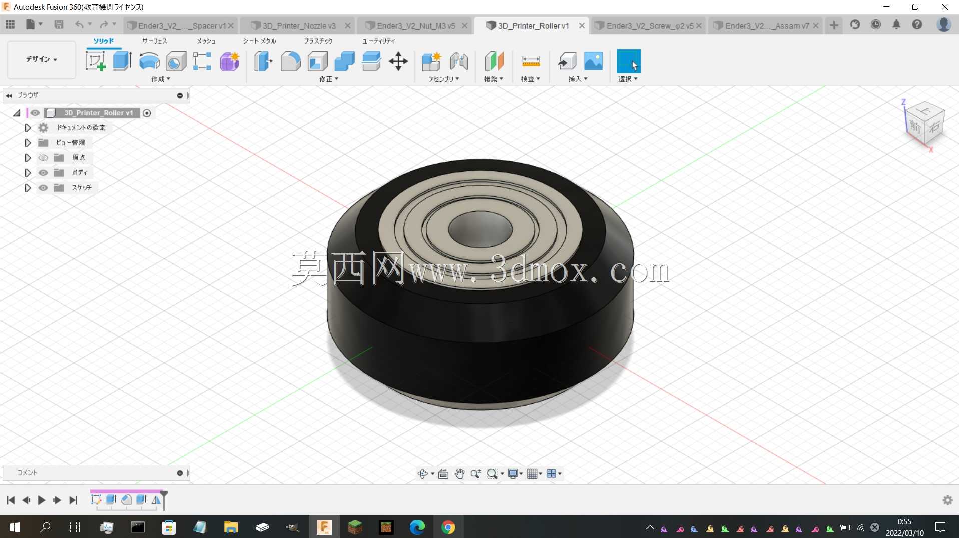Open File Explorer from the taskbar
This screenshot has width=959, height=538.
(231, 527)
